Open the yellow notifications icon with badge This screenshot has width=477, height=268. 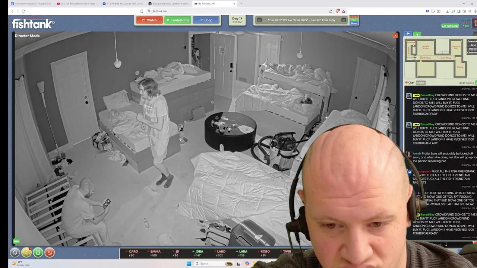point(26,252)
